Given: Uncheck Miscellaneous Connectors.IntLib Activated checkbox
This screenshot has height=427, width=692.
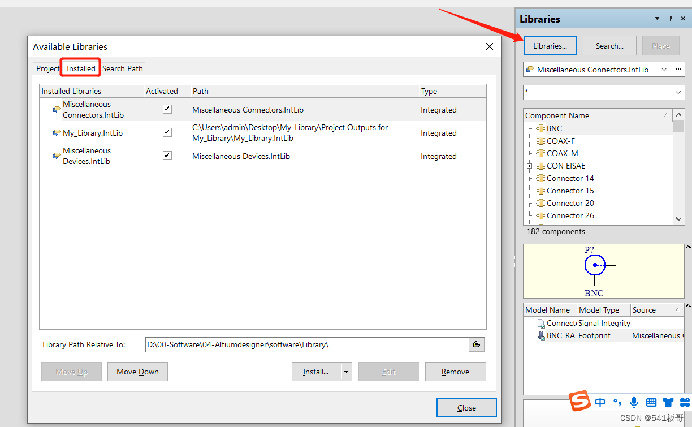Looking at the screenshot, I should 167,109.
